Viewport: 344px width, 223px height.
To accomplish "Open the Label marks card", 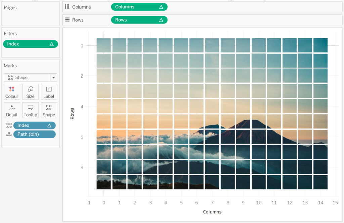I will tap(49, 92).
